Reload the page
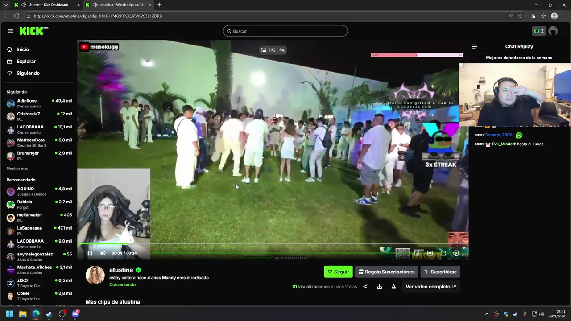Screen dimensions: 571x321 [17, 16]
